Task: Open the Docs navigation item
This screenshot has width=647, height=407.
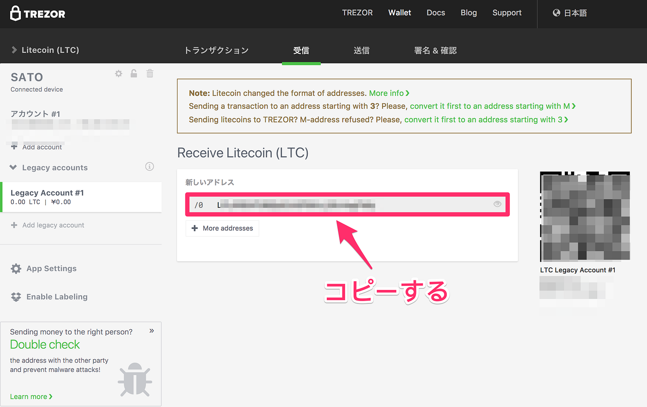Action: point(436,13)
